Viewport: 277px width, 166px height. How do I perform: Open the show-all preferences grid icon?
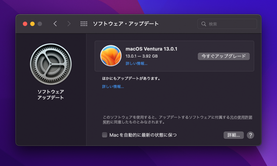(x=84, y=24)
